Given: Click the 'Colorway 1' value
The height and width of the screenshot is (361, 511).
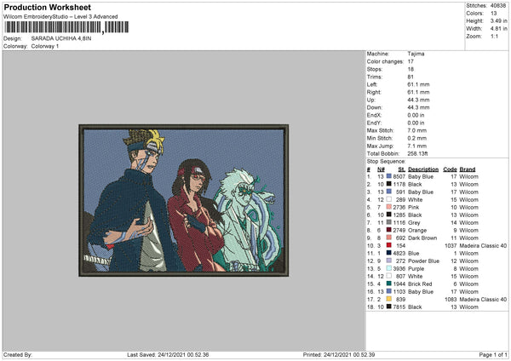Looking at the screenshot, I should pyautogui.click(x=45, y=46).
